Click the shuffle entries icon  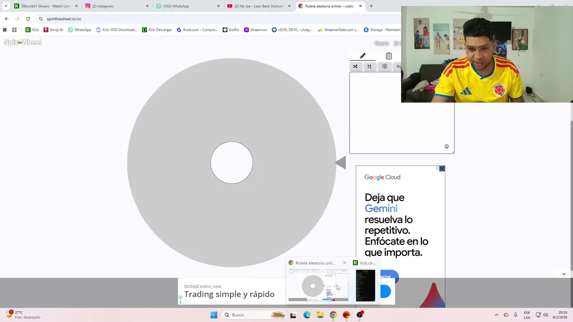355,66
